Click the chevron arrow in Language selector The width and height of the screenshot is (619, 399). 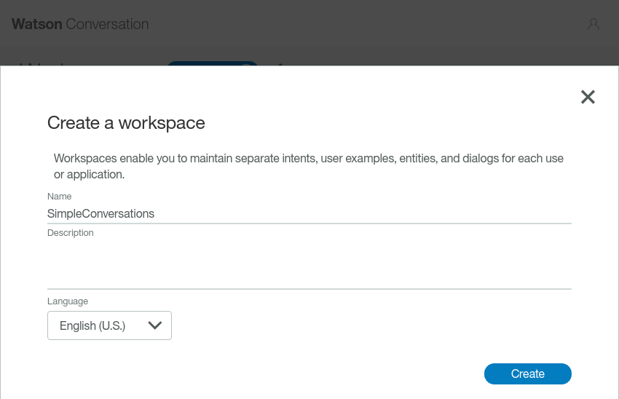point(154,325)
